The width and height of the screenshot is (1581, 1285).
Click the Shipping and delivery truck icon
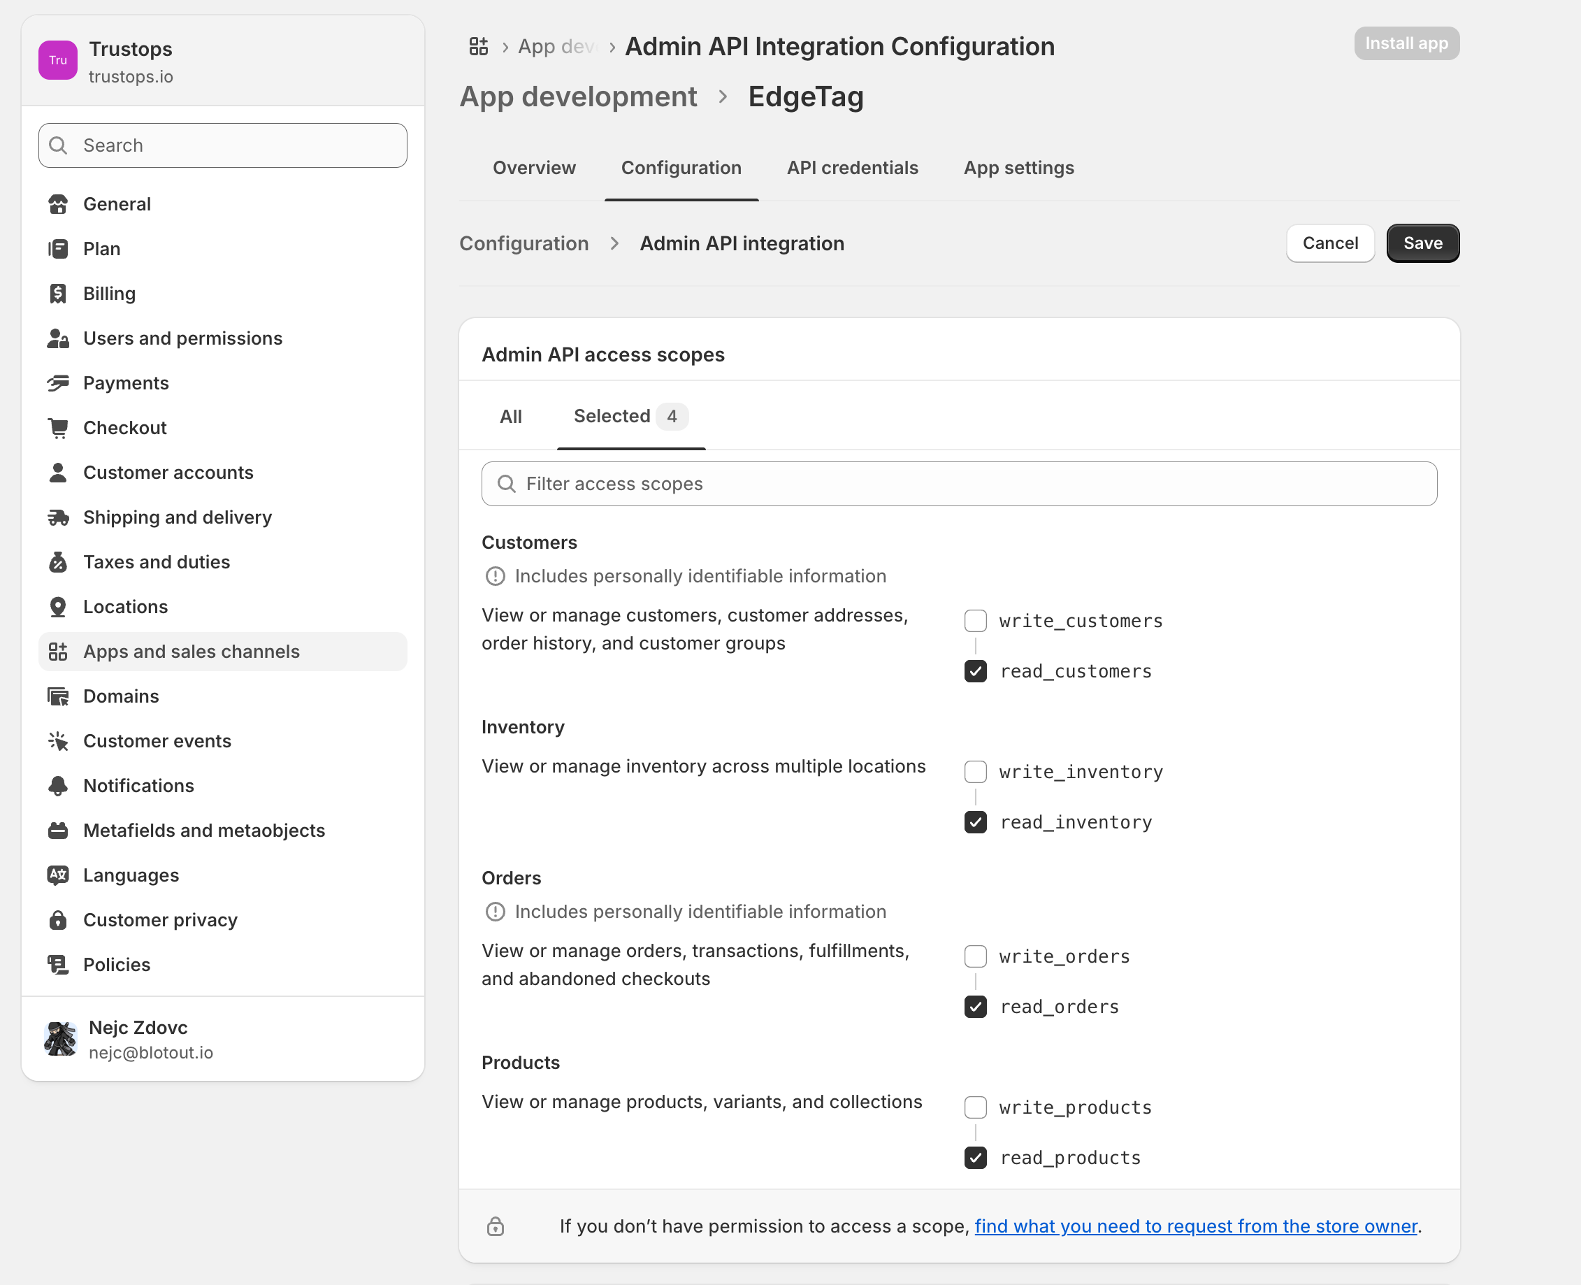(58, 517)
